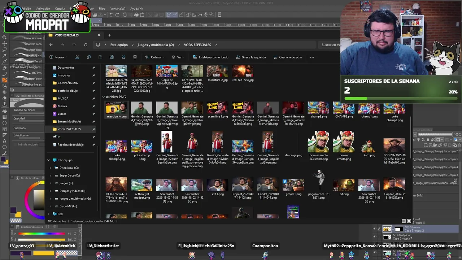The height and width of the screenshot is (260, 462).
Task: Click Girar a la derecha button
Action: tap(288, 57)
